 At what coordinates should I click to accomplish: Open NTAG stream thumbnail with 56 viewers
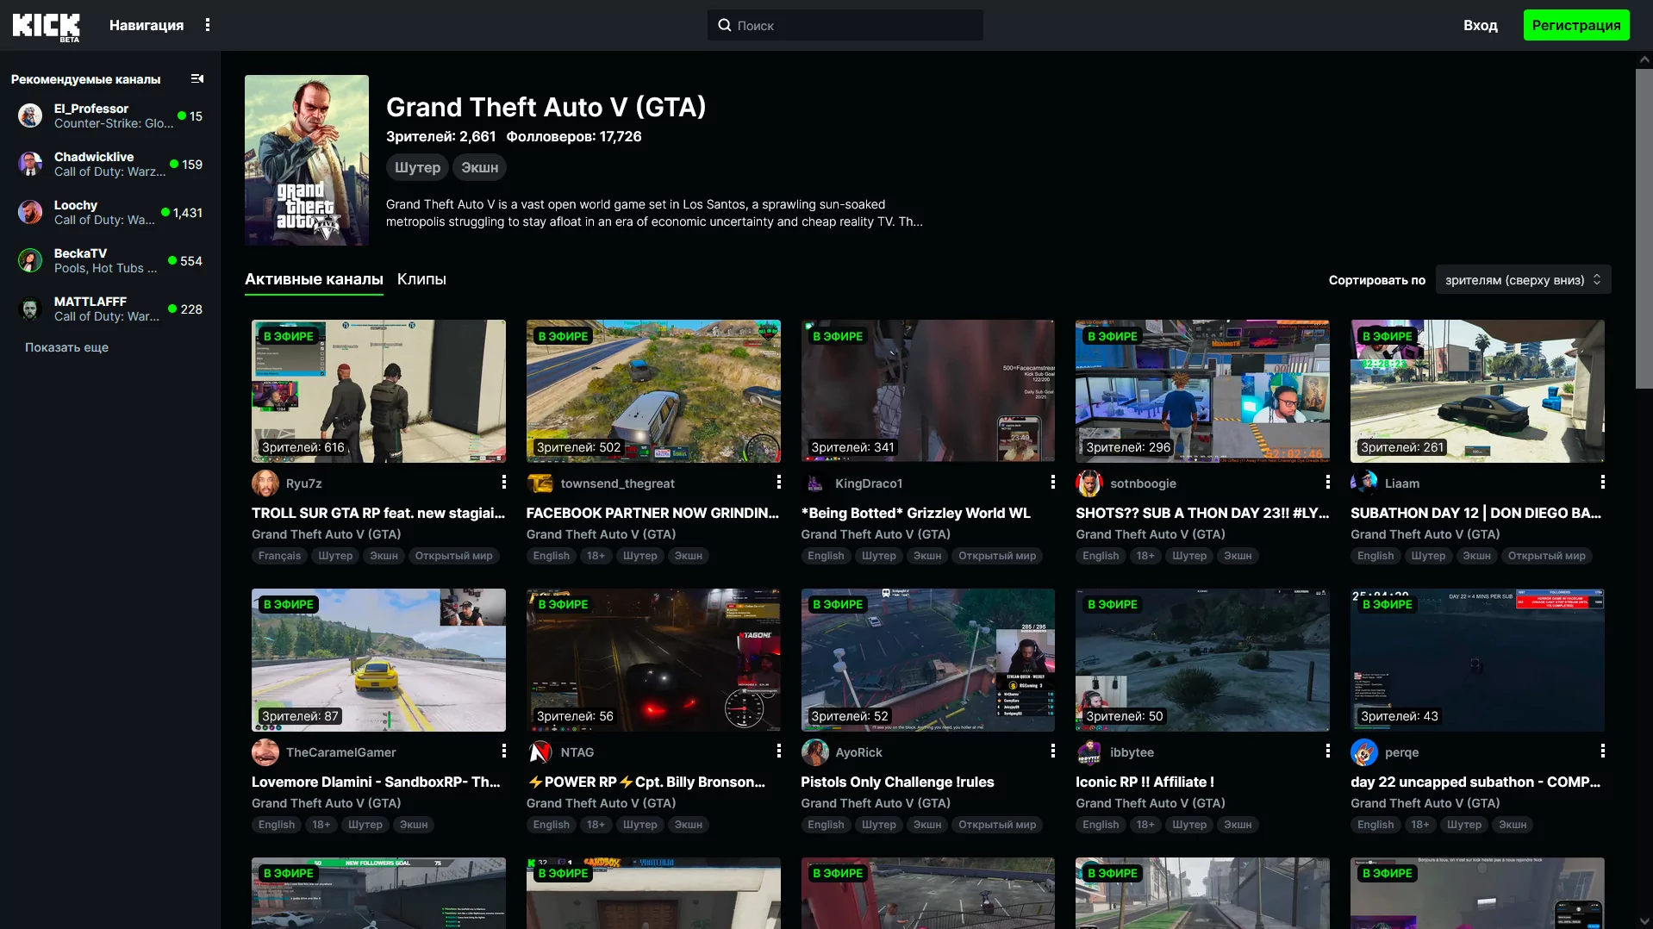point(653,660)
